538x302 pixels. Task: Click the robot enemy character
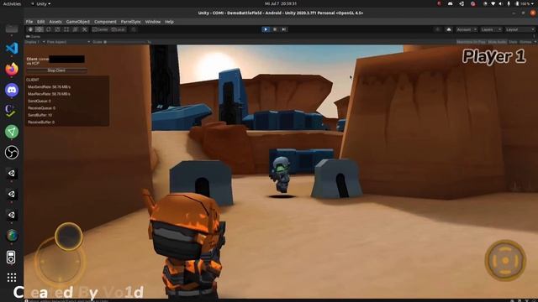point(282,174)
